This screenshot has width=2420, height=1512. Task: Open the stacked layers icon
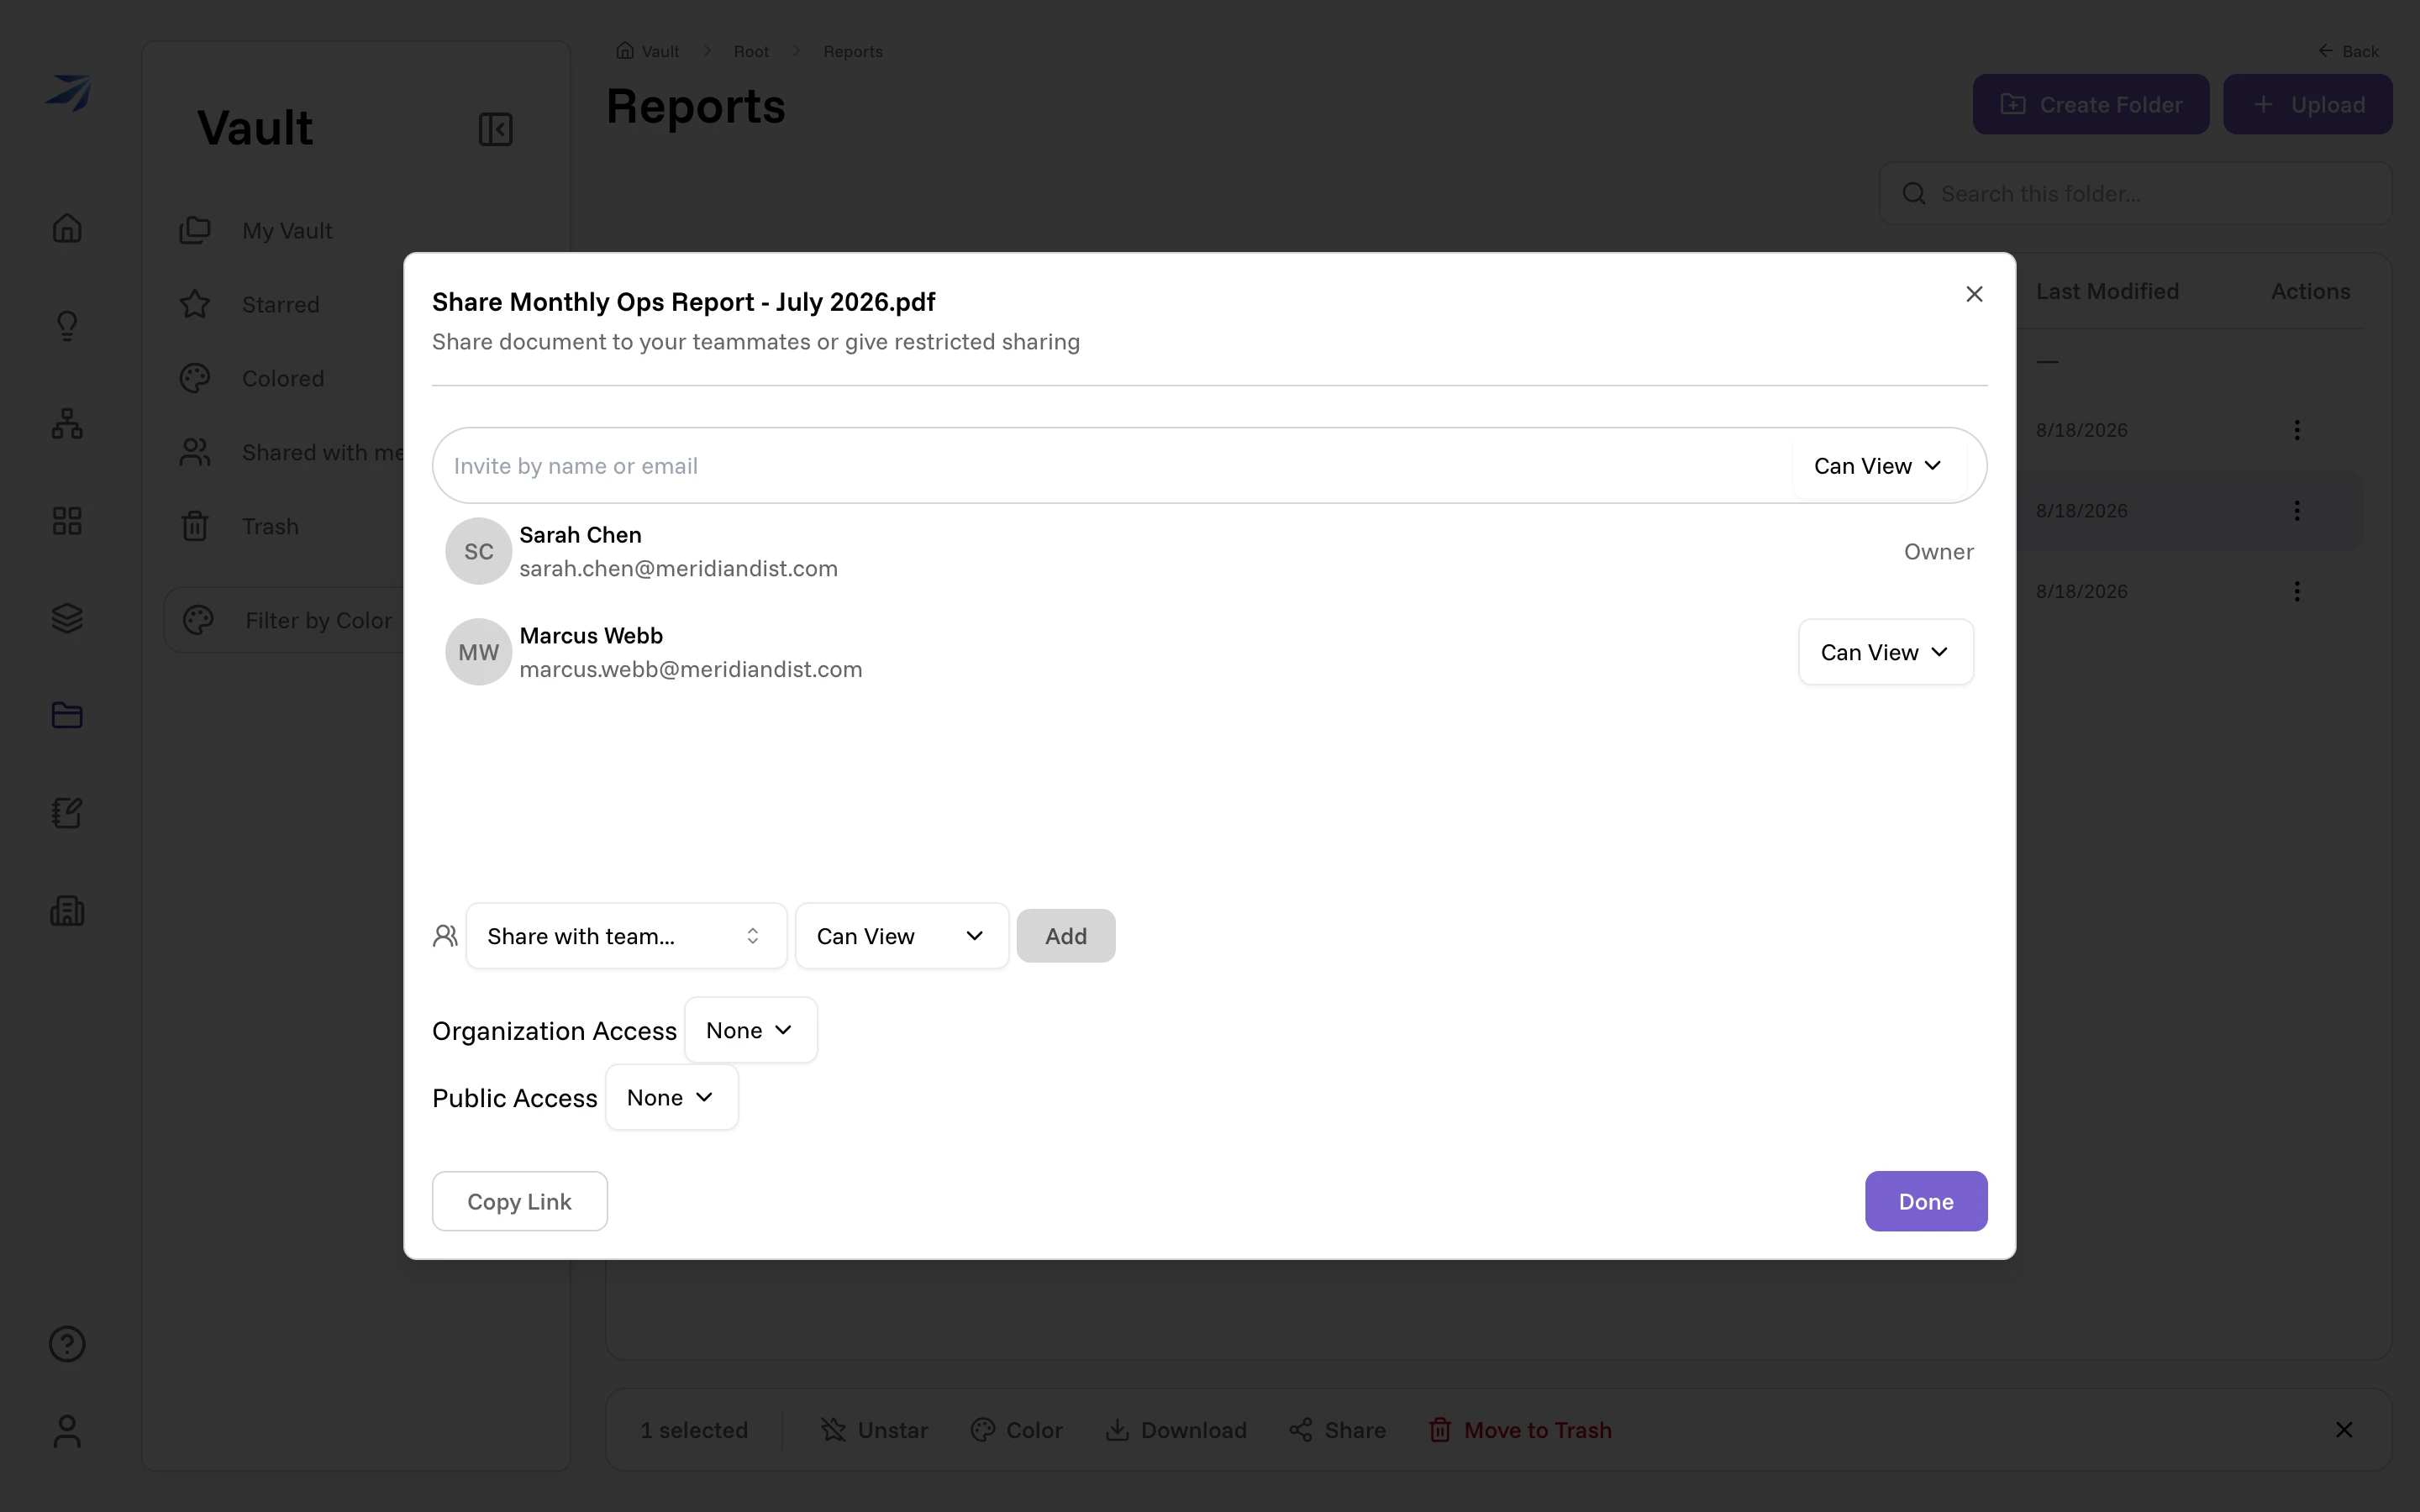(x=67, y=618)
